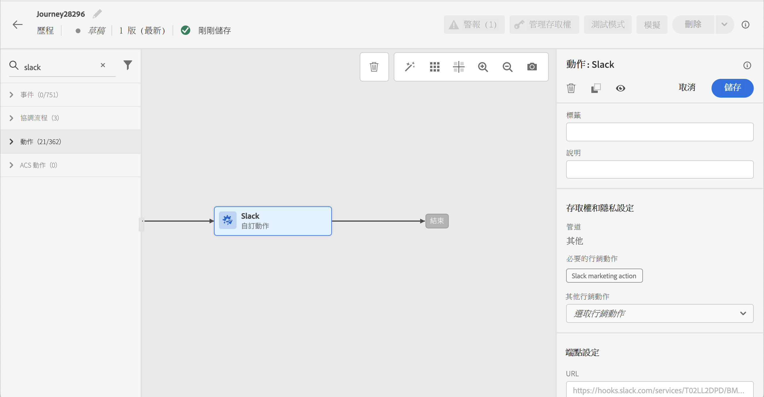Image resolution: width=764 pixels, height=397 pixels.
Task: Click the zoom in magnifier icon
Action: click(x=483, y=67)
